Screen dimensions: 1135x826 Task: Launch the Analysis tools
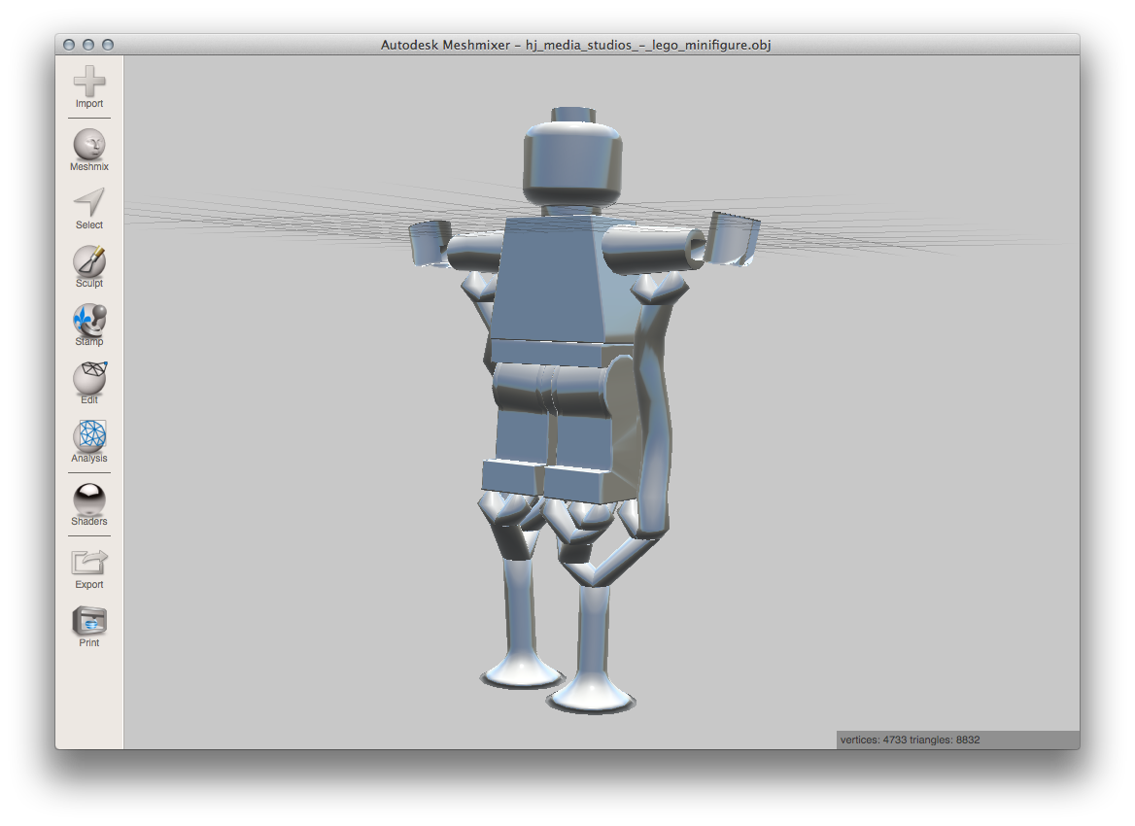pyautogui.click(x=88, y=437)
